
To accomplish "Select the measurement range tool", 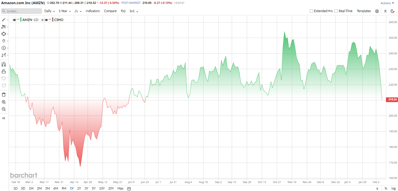I will click(x=4, y=55).
